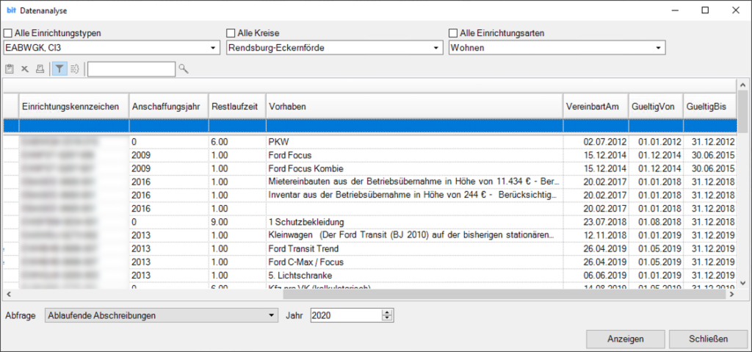Viewport: 752px width, 352px height.
Task: Click the delete X icon in toolbar
Action: (x=24, y=69)
